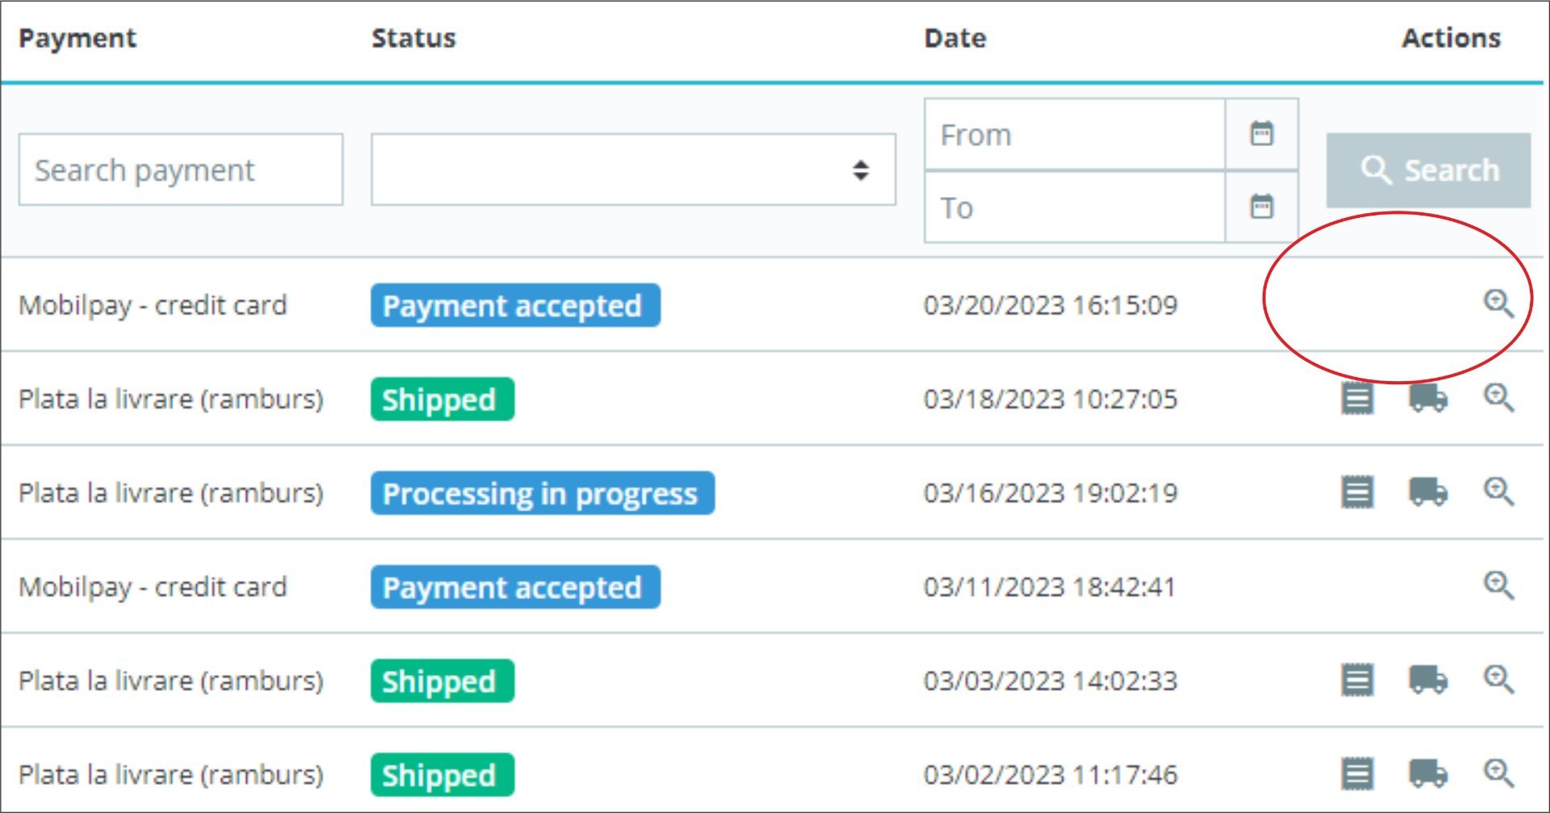The image size is (1550, 813).
Task: Focus the From date input
Action: [1075, 135]
